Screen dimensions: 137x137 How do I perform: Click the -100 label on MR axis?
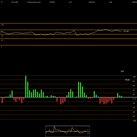pos(134,121)
